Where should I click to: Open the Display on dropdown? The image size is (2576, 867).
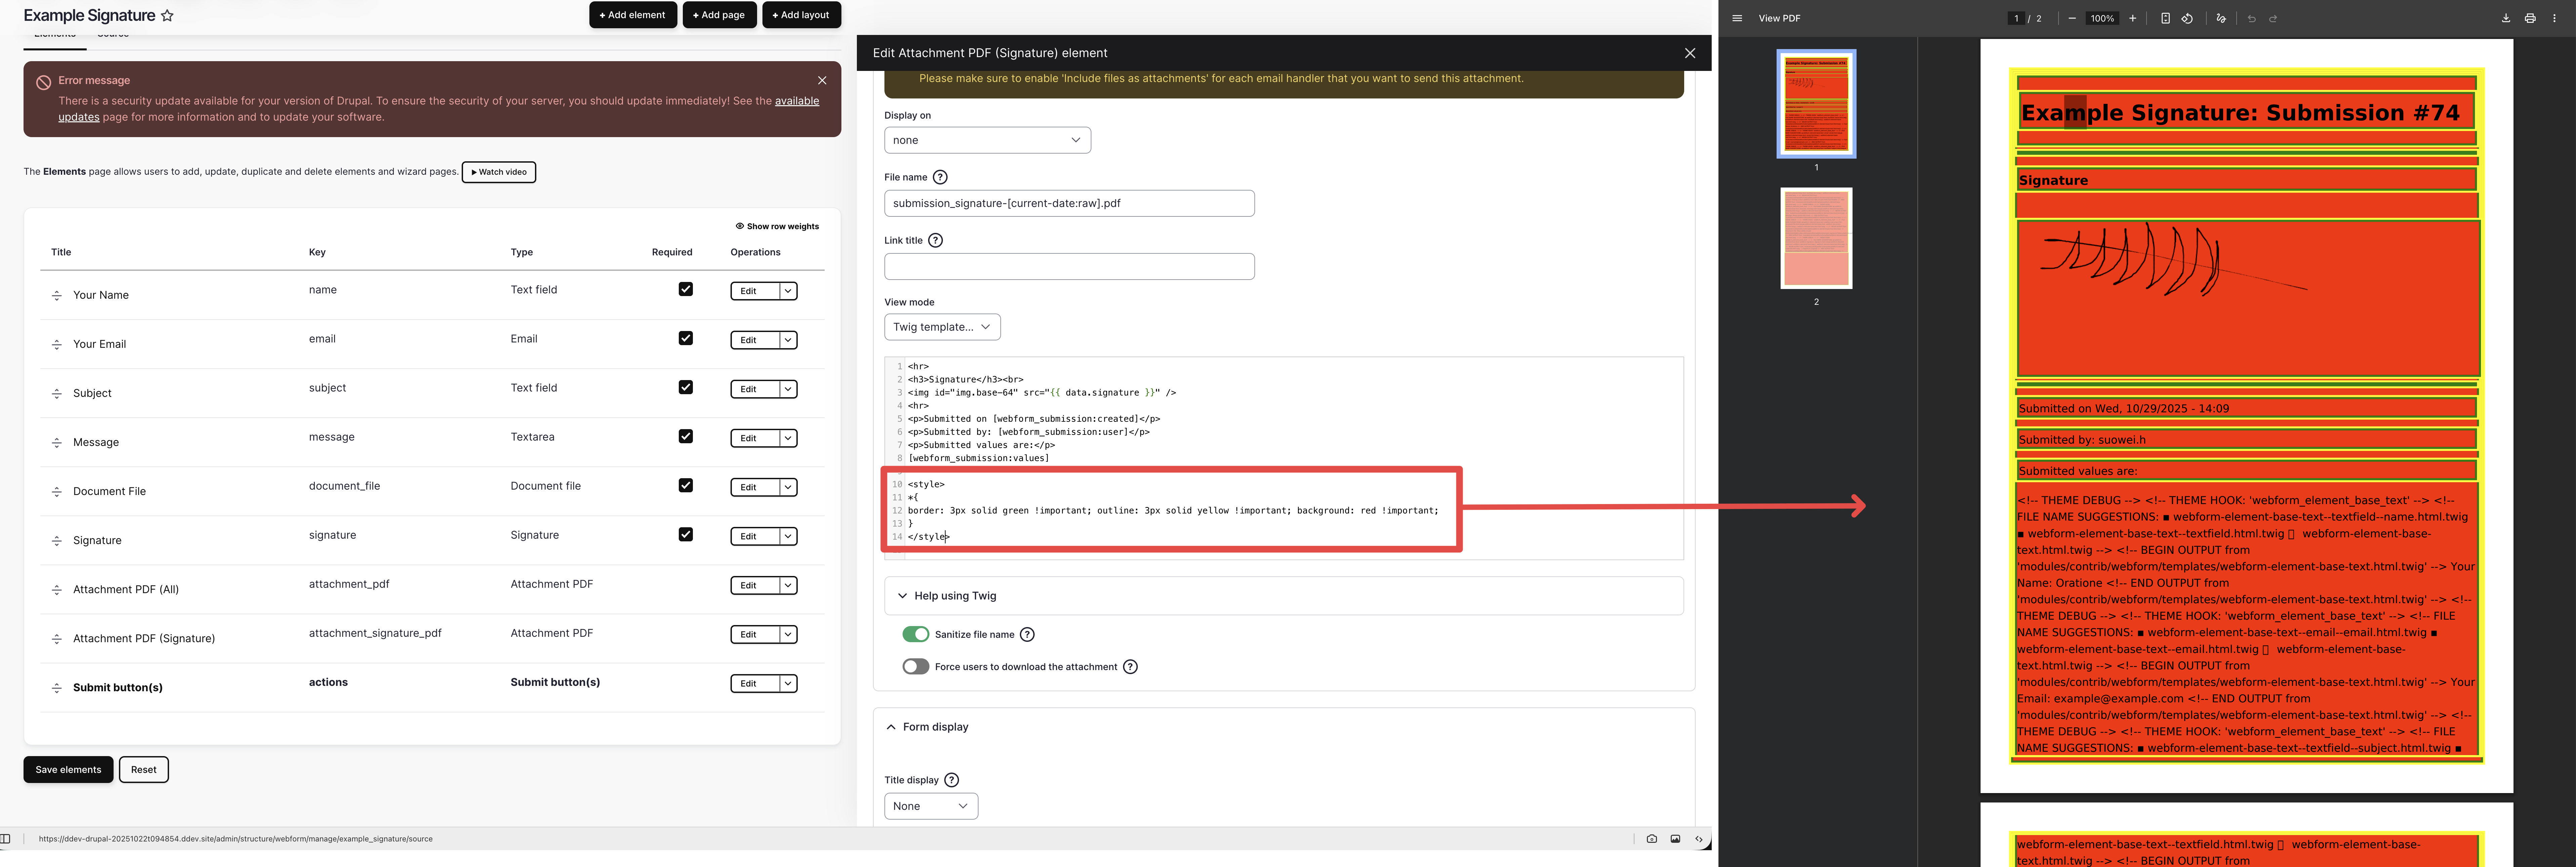pos(987,140)
